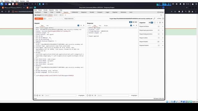The image size is (198, 111).
Task: Switch response view to Hex
Action: pos(100,26)
